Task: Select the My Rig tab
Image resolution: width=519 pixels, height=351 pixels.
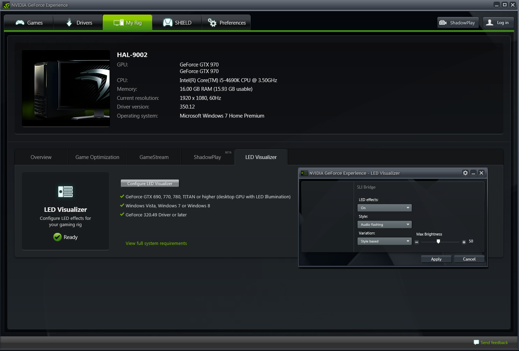Action: click(x=127, y=23)
